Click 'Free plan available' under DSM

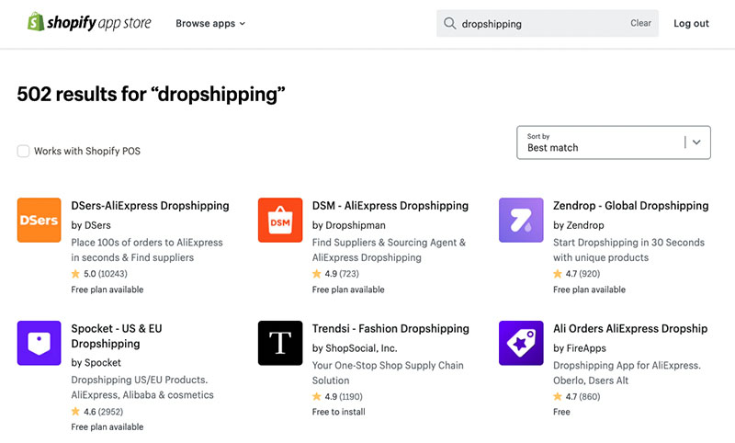tap(348, 290)
